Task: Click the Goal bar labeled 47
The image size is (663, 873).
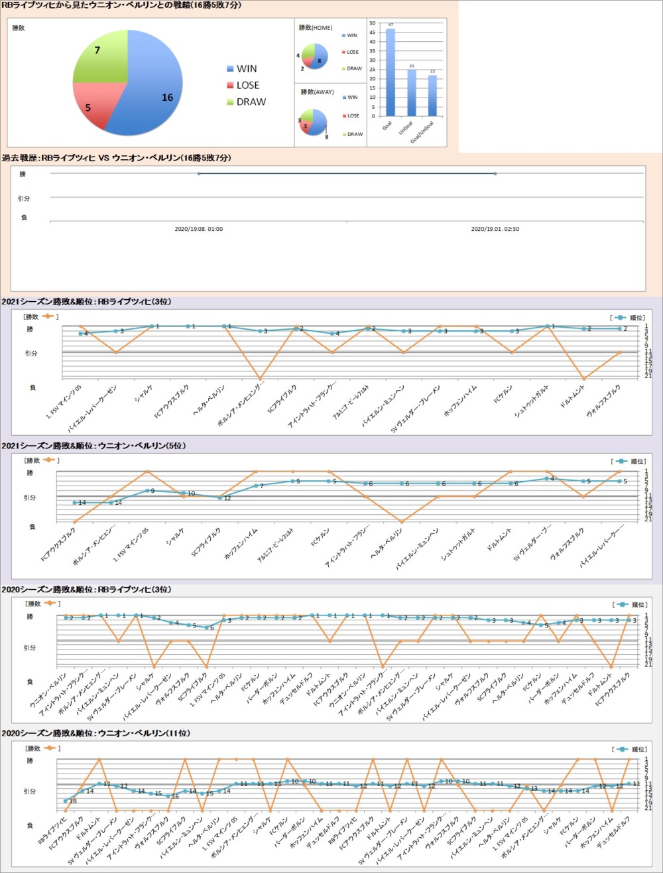Action: tap(391, 72)
